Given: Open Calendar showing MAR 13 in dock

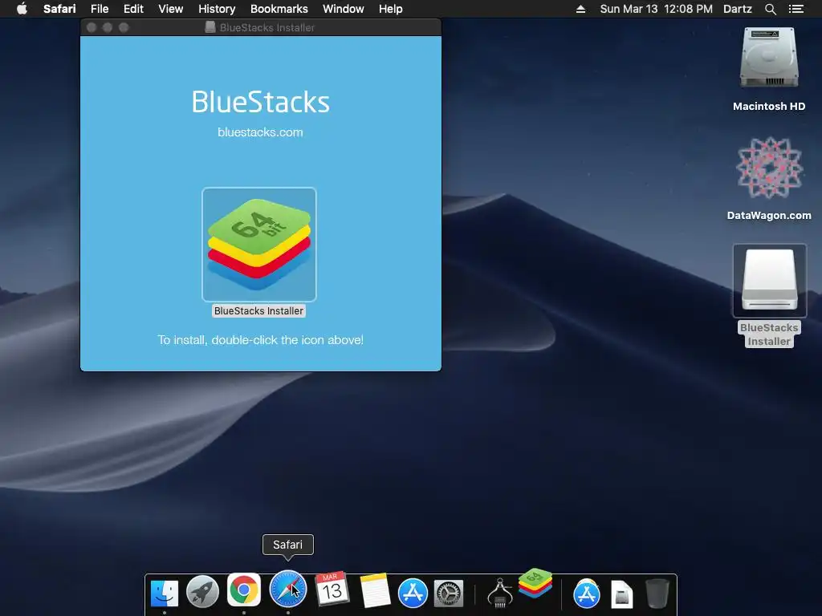Looking at the screenshot, I should (x=332, y=590).
